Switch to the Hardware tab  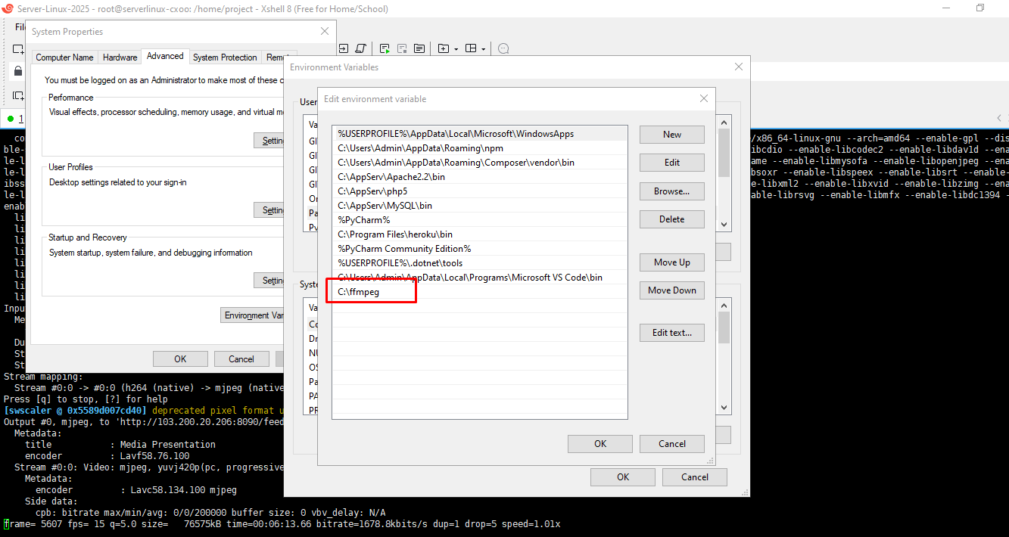coord(120,57)
